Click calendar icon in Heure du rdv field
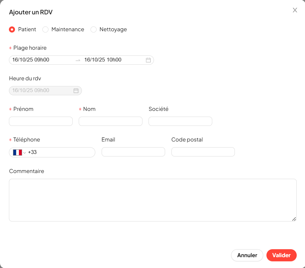 click(x=76, y=91)
